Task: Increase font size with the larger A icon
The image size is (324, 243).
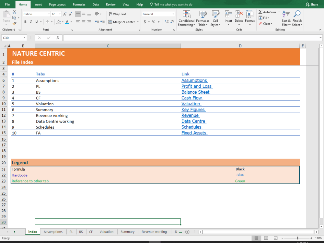Action: pyautogui.click(x=65, y=14)
